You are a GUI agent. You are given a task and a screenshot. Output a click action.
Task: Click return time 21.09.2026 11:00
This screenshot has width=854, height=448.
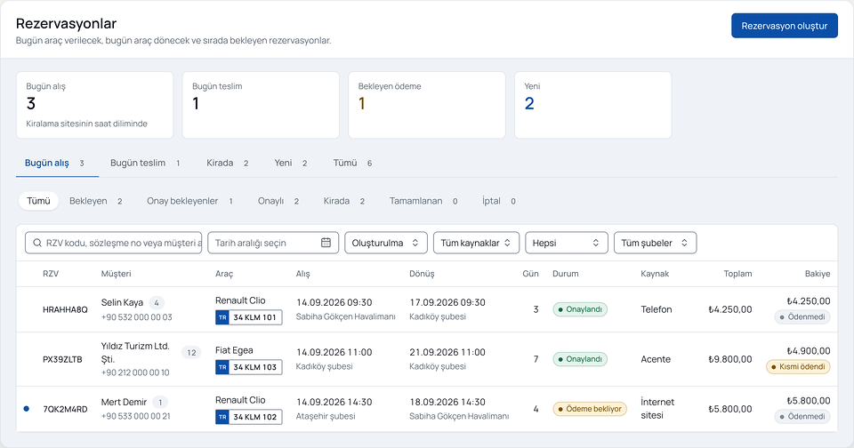pos(447,352)
